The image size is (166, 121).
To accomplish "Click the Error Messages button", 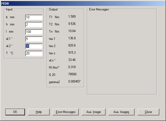I will 66,112.
